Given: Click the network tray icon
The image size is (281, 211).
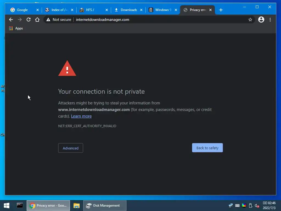Looking at the screenshot, I should pos(231,206).
